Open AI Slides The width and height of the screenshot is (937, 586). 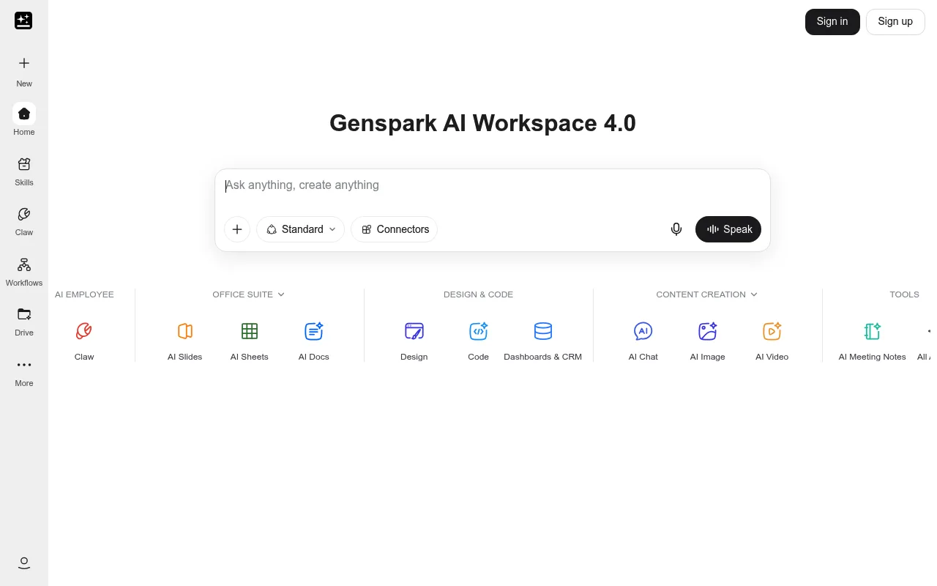[185, 341]
